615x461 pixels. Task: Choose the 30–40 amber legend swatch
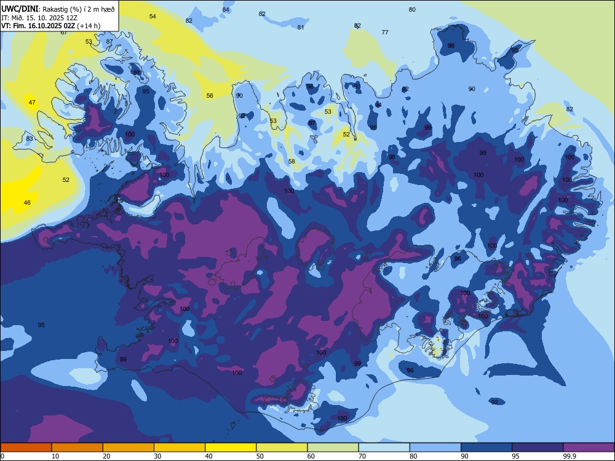point(180,447)
